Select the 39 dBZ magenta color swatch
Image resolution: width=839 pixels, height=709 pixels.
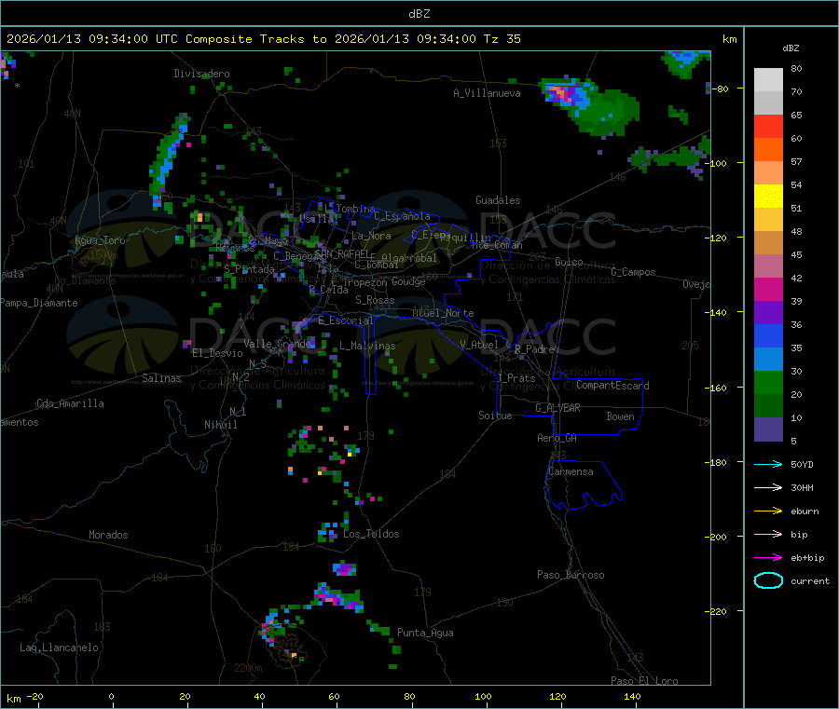pyautogui.click(x=768, y=289)
